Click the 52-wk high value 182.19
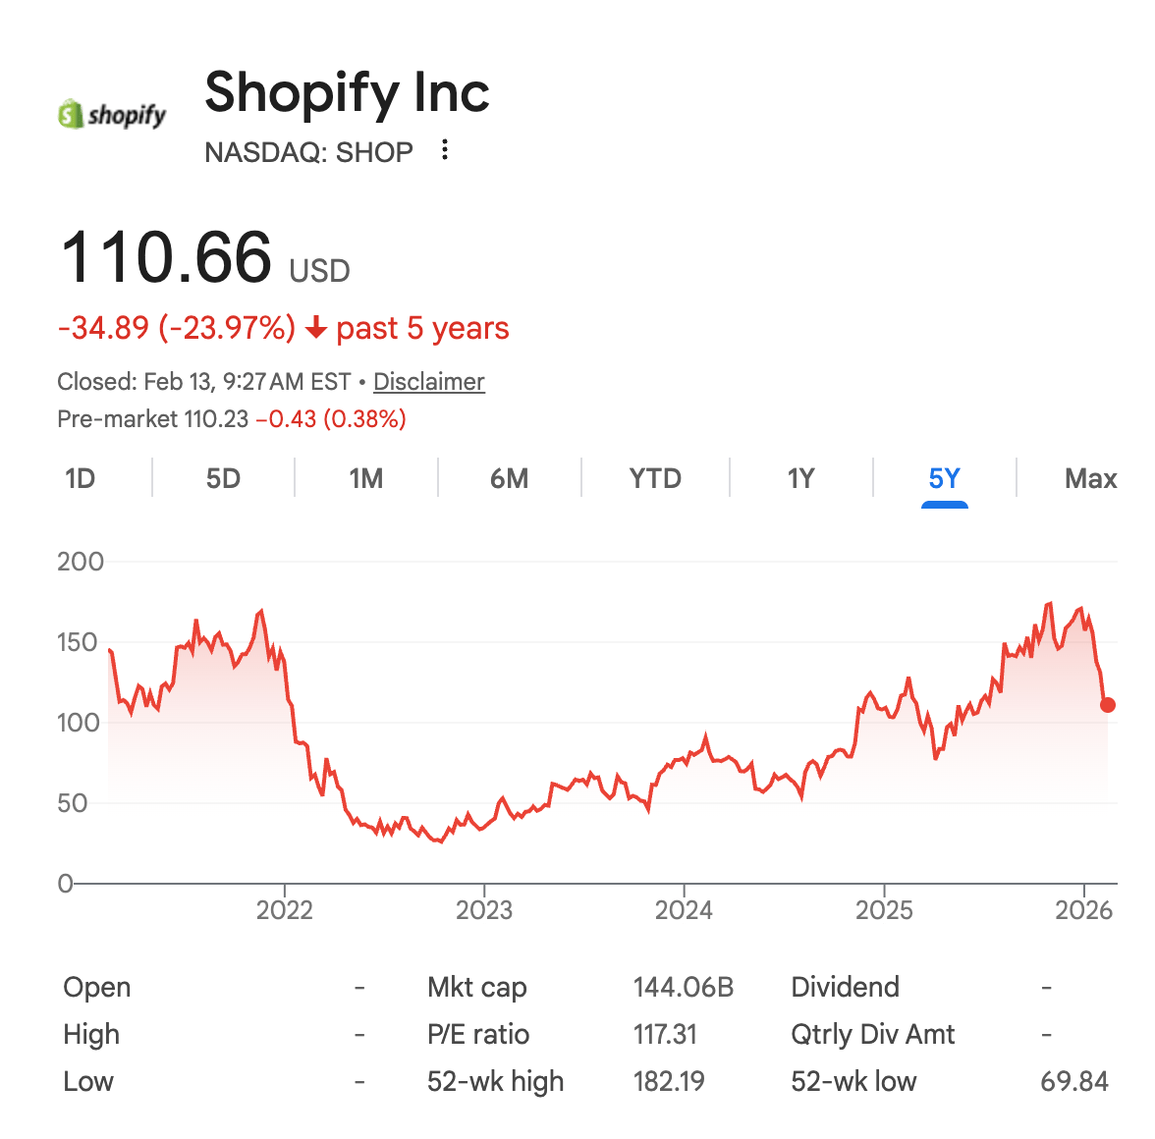 click(669, 1082)
